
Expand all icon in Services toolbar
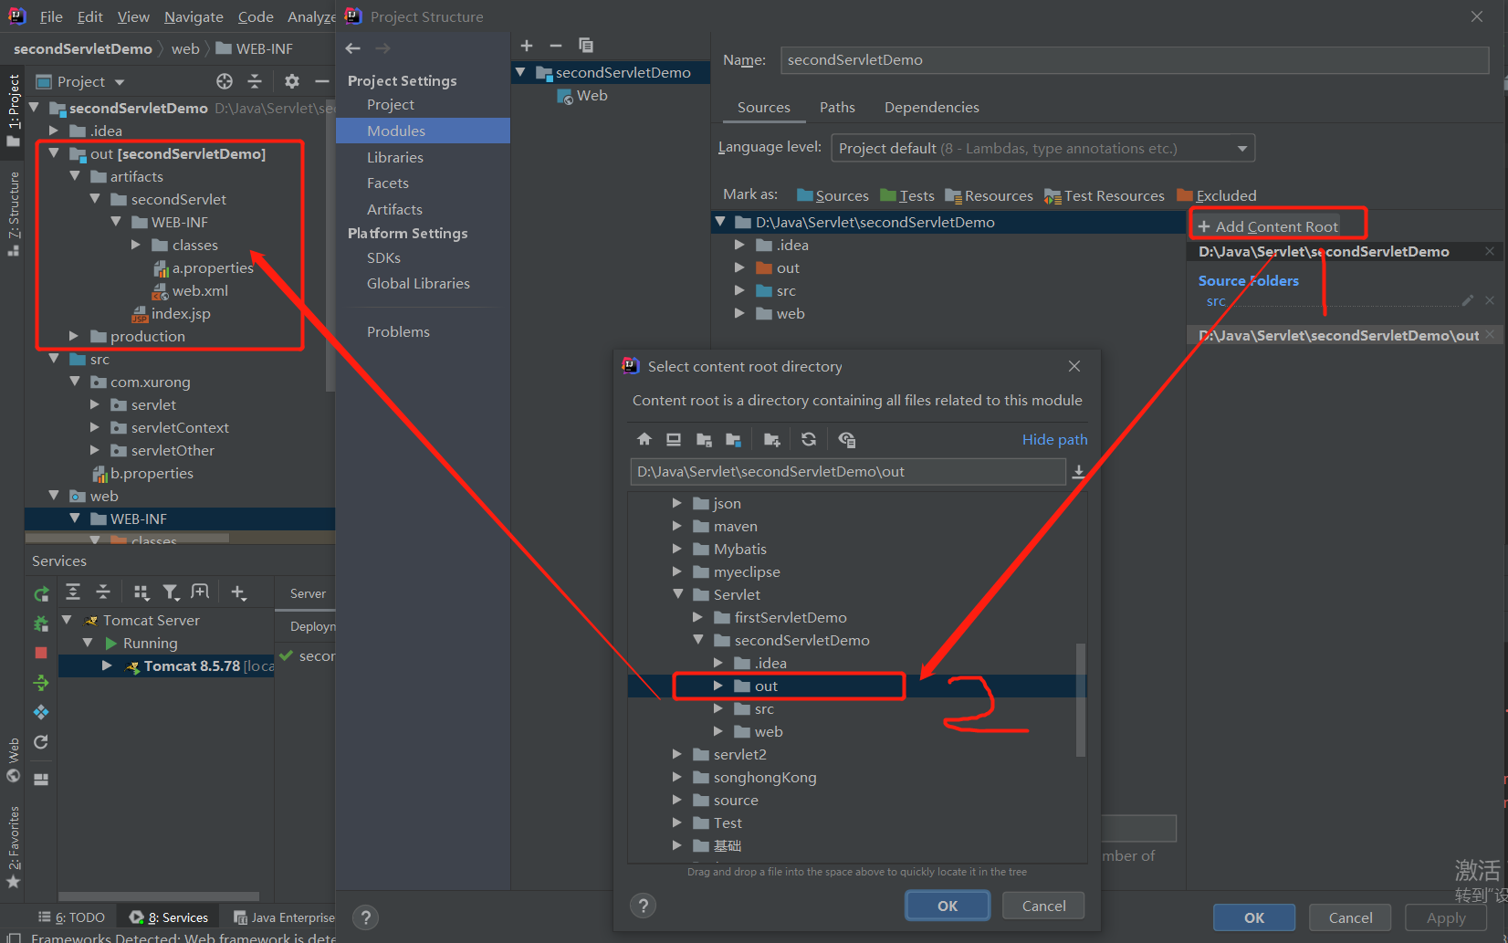point(73,592)
